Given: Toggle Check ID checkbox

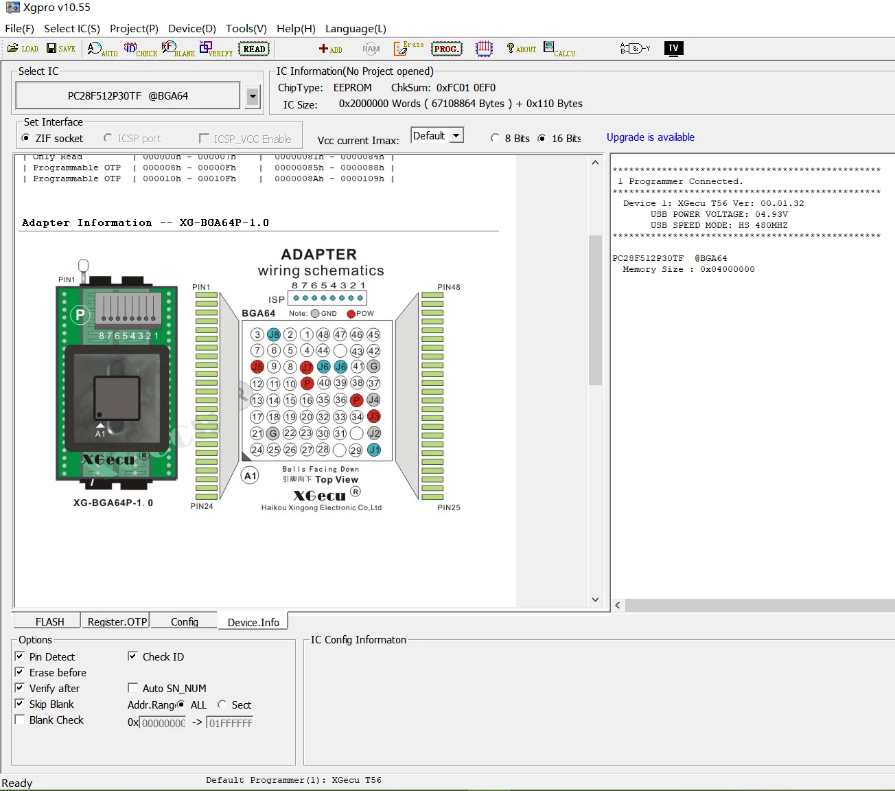Looking at the screenshot, I should pos(133,656).
